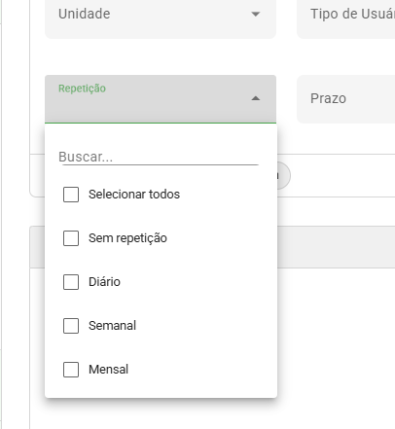Collapse the Repetição dropdown arrow
The image size is (395, 429).
coord(256,98)
